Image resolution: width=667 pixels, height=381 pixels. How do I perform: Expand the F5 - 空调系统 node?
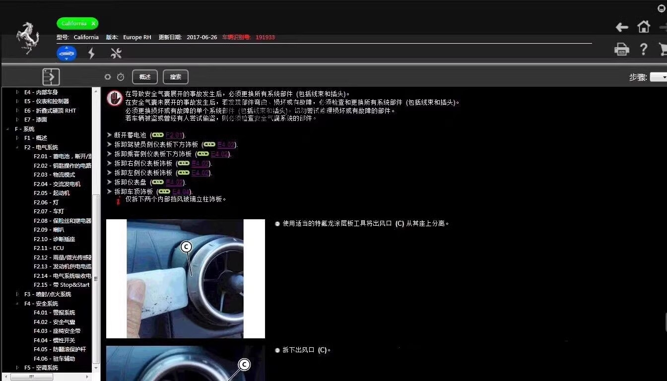[x=17, y=368]
